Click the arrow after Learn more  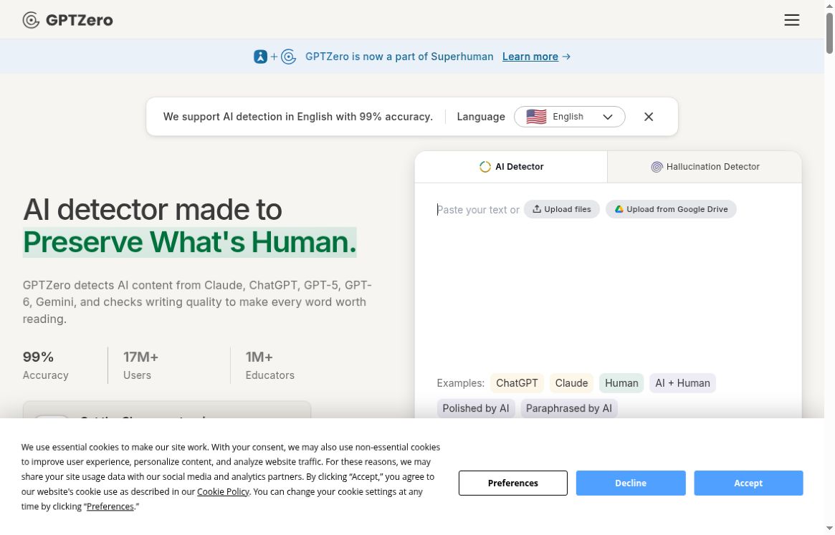tap(566, 57)
